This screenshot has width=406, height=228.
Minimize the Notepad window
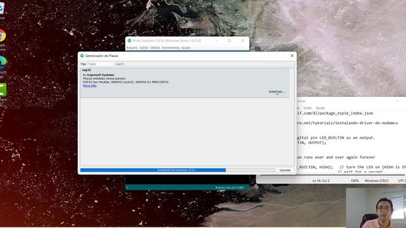coord(397,101)
